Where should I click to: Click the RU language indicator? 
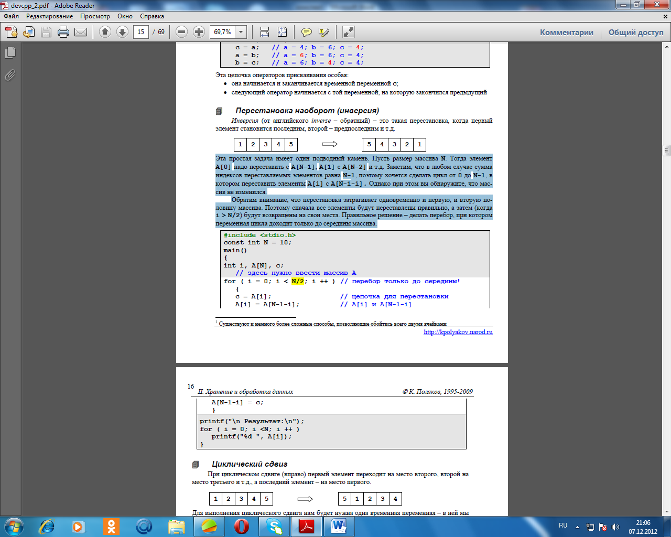click(x=563, y=525)
